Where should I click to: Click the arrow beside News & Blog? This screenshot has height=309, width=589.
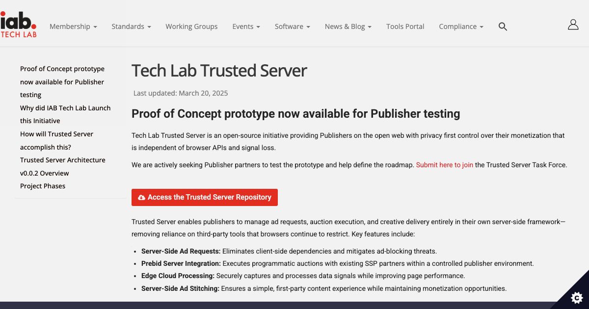pyautogui.click(x=369, y=27)
